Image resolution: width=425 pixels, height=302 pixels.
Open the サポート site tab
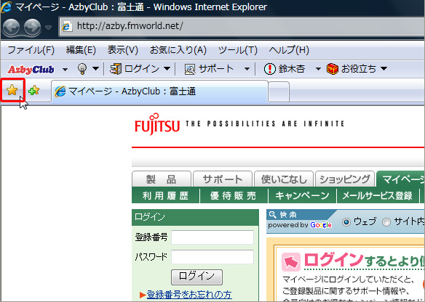point(223,179)
